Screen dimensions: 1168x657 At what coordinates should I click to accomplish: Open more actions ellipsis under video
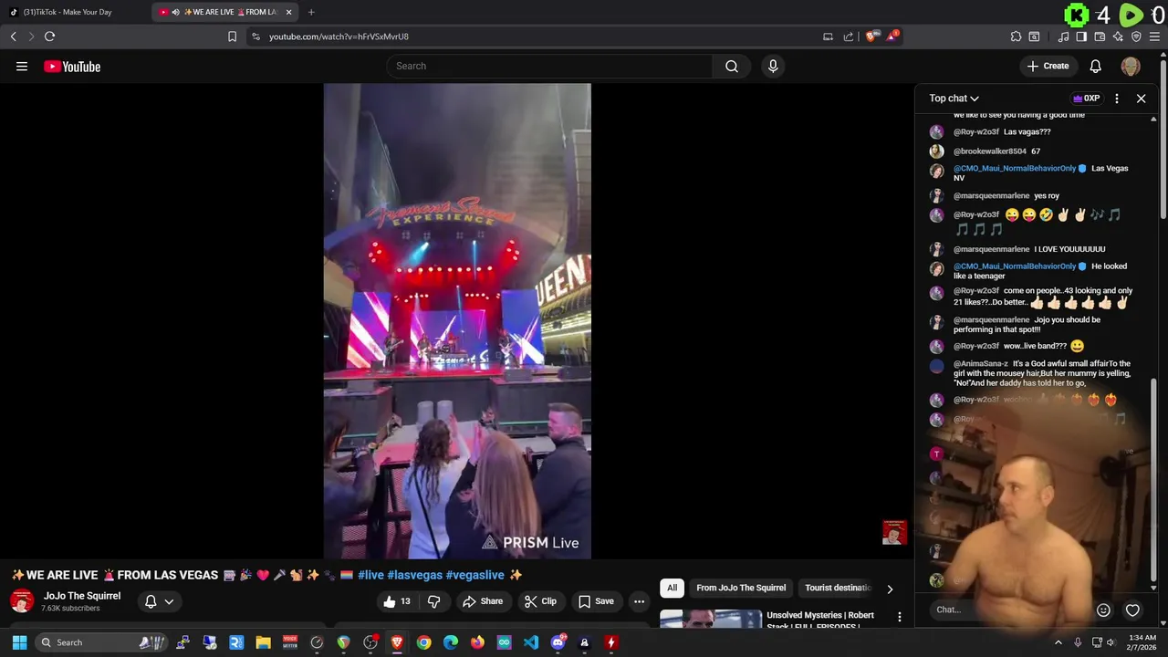tap(639, 601)
